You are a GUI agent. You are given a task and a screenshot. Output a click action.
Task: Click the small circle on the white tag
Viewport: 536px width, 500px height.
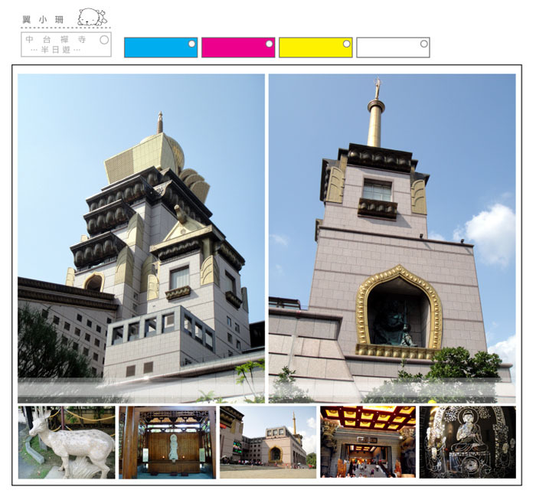coord(423,44)
